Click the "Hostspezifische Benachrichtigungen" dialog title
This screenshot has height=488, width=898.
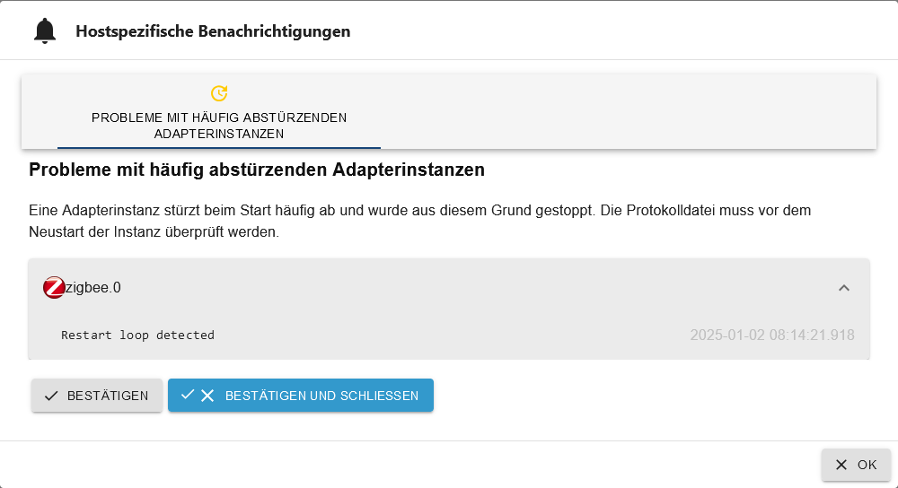213,31
